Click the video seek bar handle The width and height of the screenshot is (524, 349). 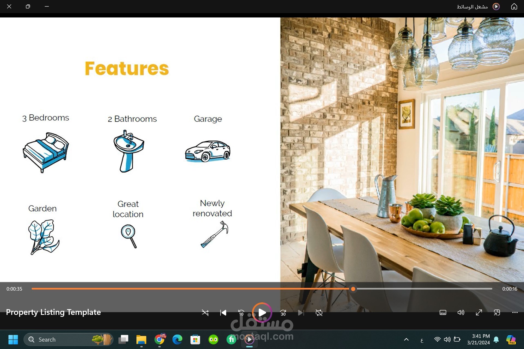pos(353,289)
